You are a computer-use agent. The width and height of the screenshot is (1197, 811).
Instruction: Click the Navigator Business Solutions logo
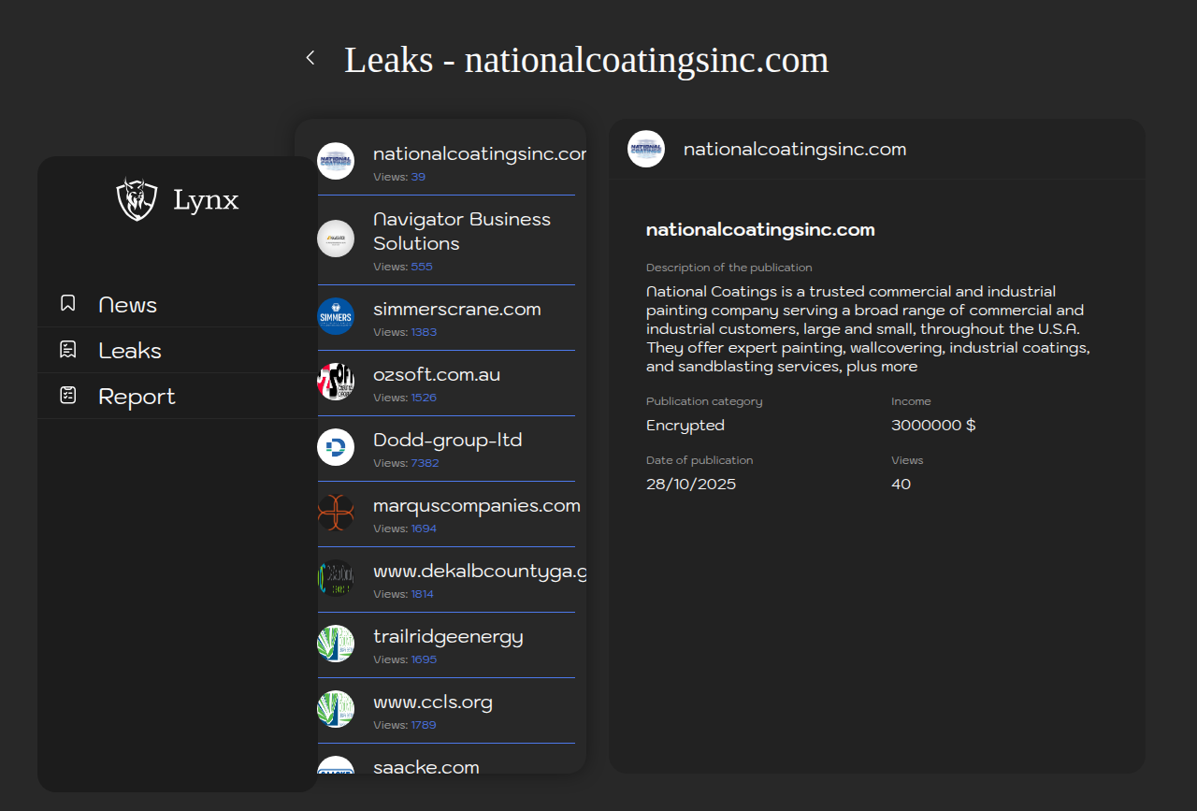click(336, 239)
